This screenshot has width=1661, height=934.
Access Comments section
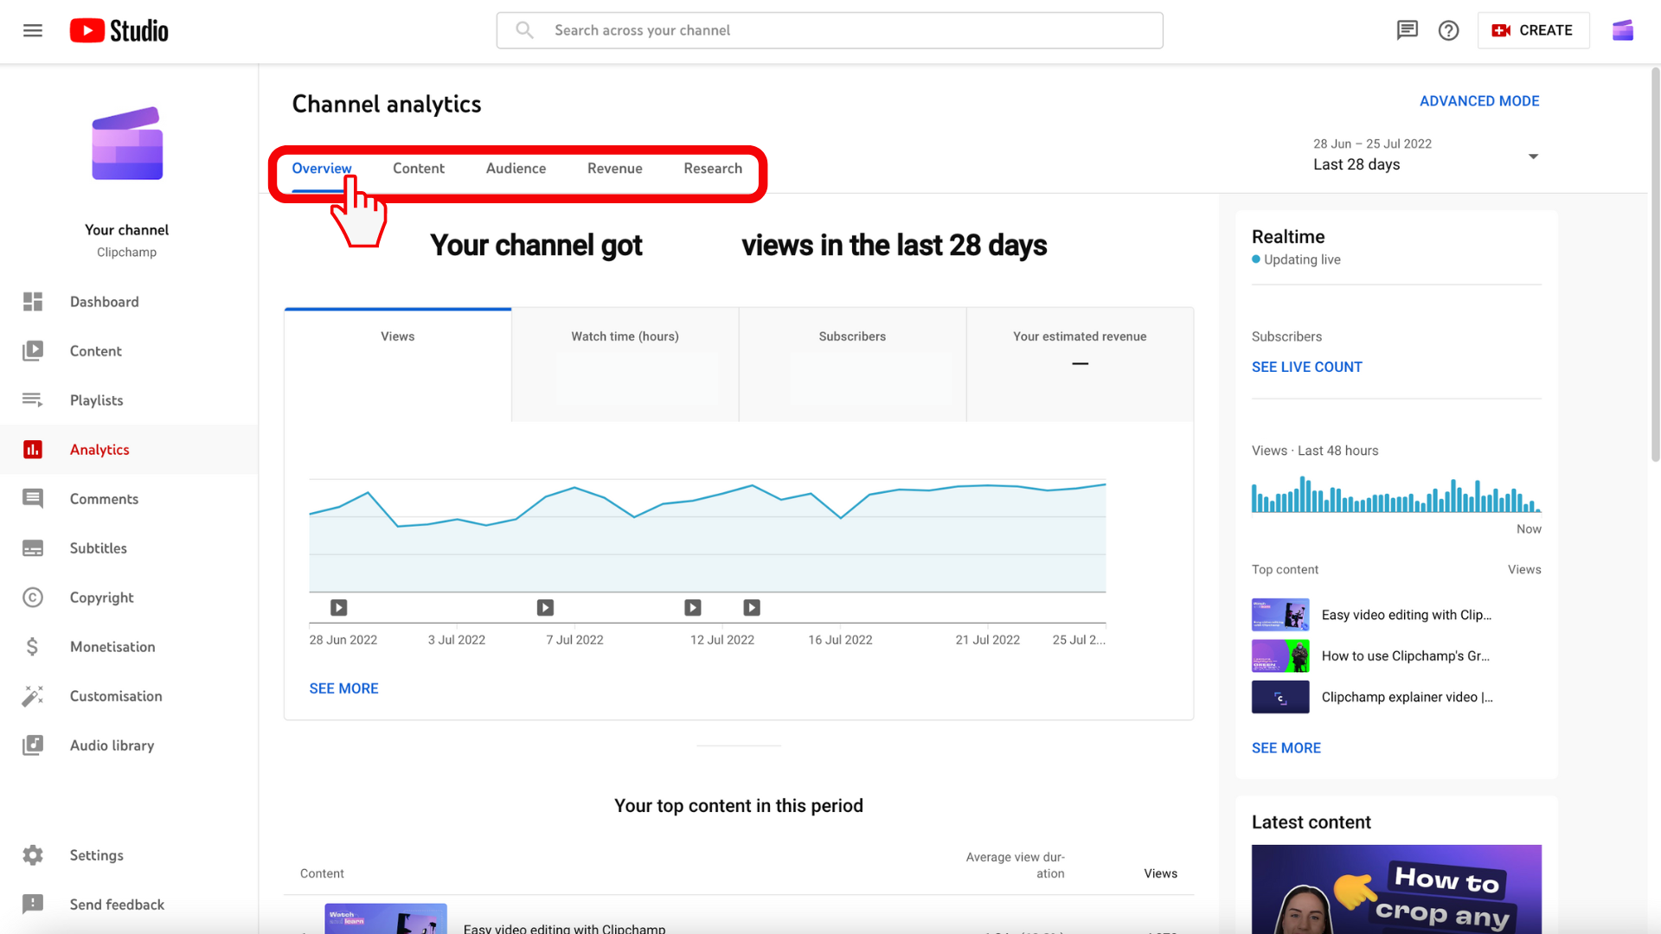(104, 498)
